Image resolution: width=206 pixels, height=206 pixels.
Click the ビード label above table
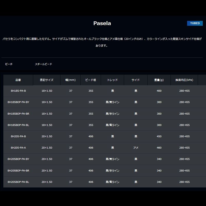click(9, 64)
